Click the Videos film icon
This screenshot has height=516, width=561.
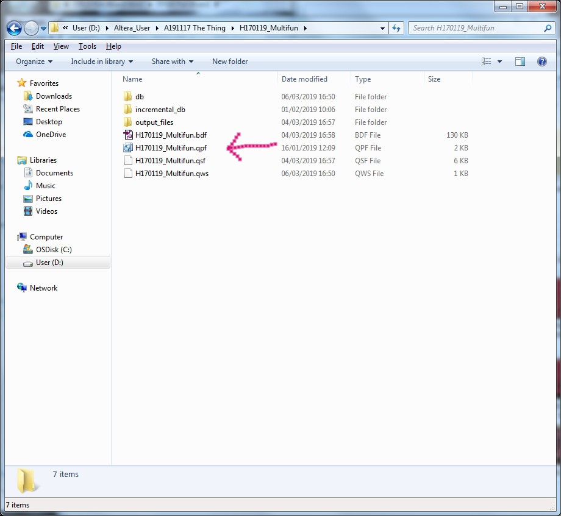[x=28, y=211]
